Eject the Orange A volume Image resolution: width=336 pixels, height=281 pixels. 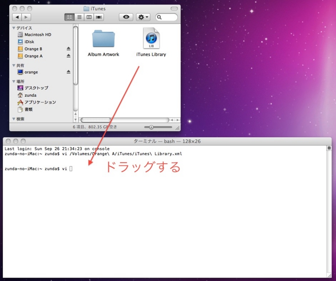click(68, 56)
